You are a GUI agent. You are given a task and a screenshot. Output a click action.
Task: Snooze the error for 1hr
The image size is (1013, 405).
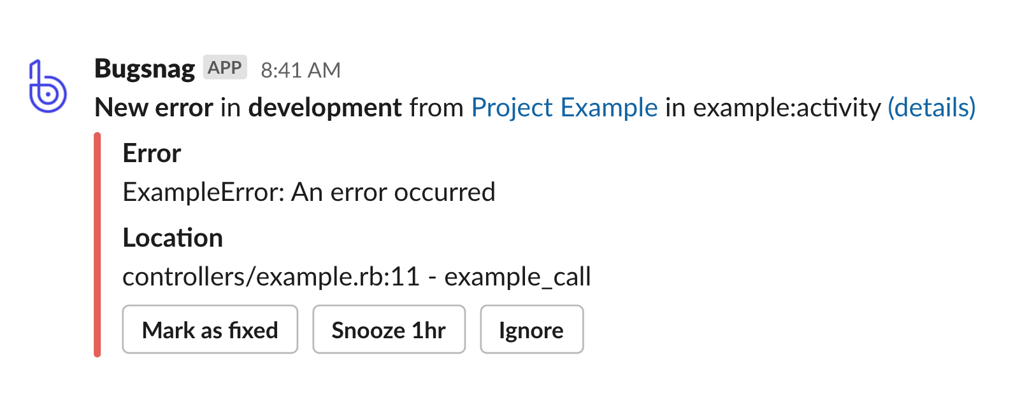(389, 329)
